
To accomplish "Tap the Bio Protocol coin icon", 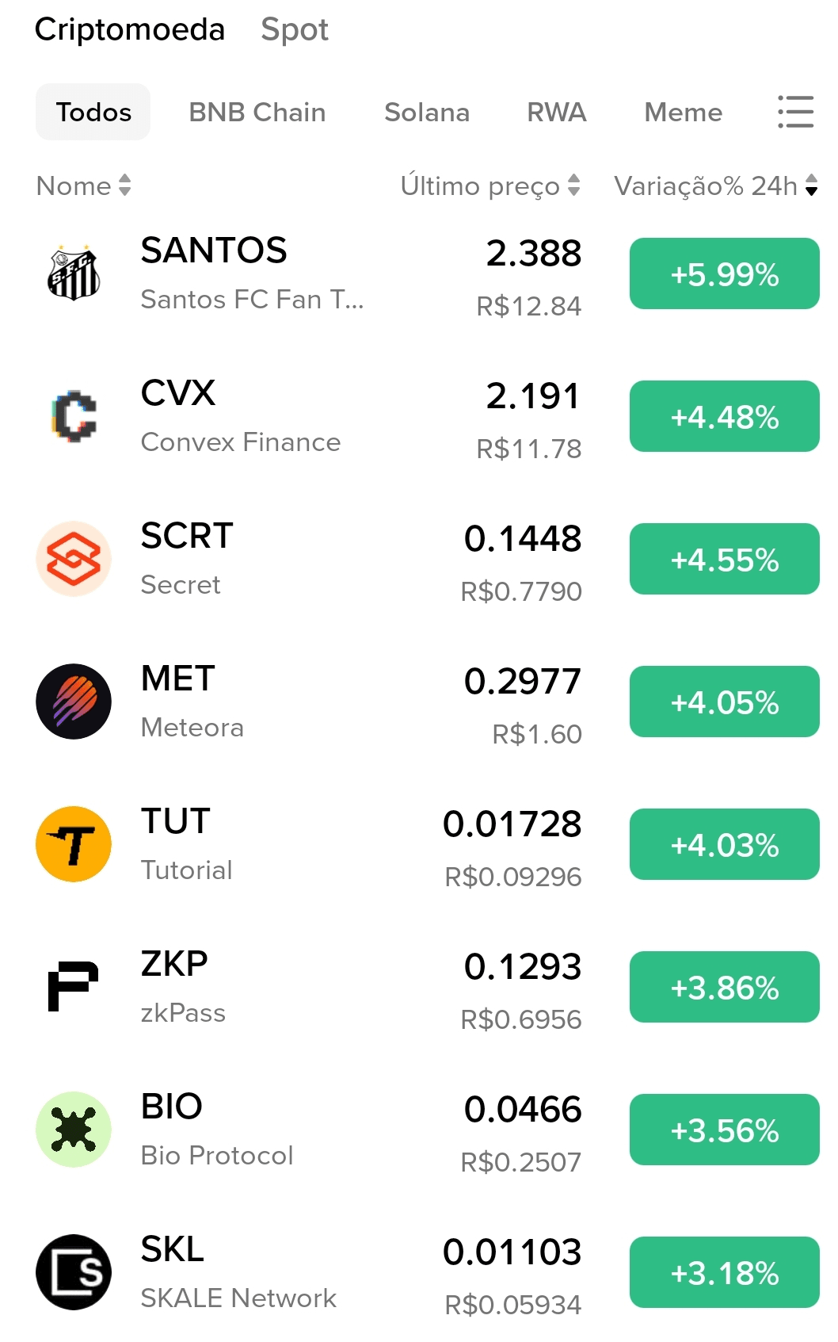I will [74, 1130].
